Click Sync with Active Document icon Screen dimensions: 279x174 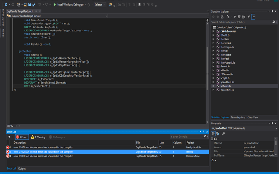click(x=235, y=17)
